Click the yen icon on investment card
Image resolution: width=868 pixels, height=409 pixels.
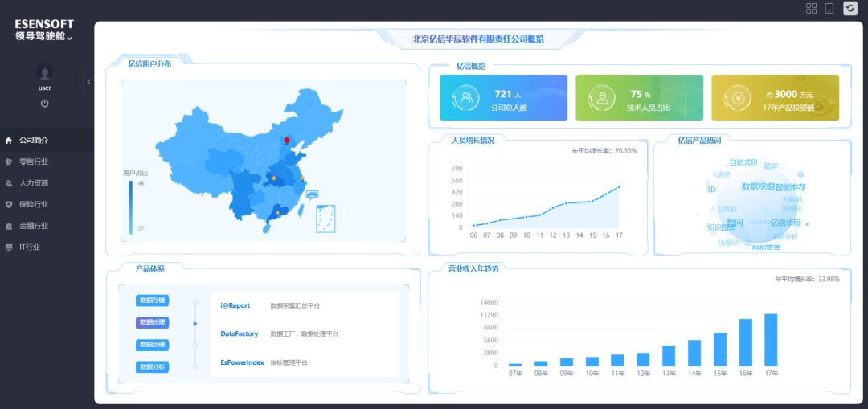737,99
